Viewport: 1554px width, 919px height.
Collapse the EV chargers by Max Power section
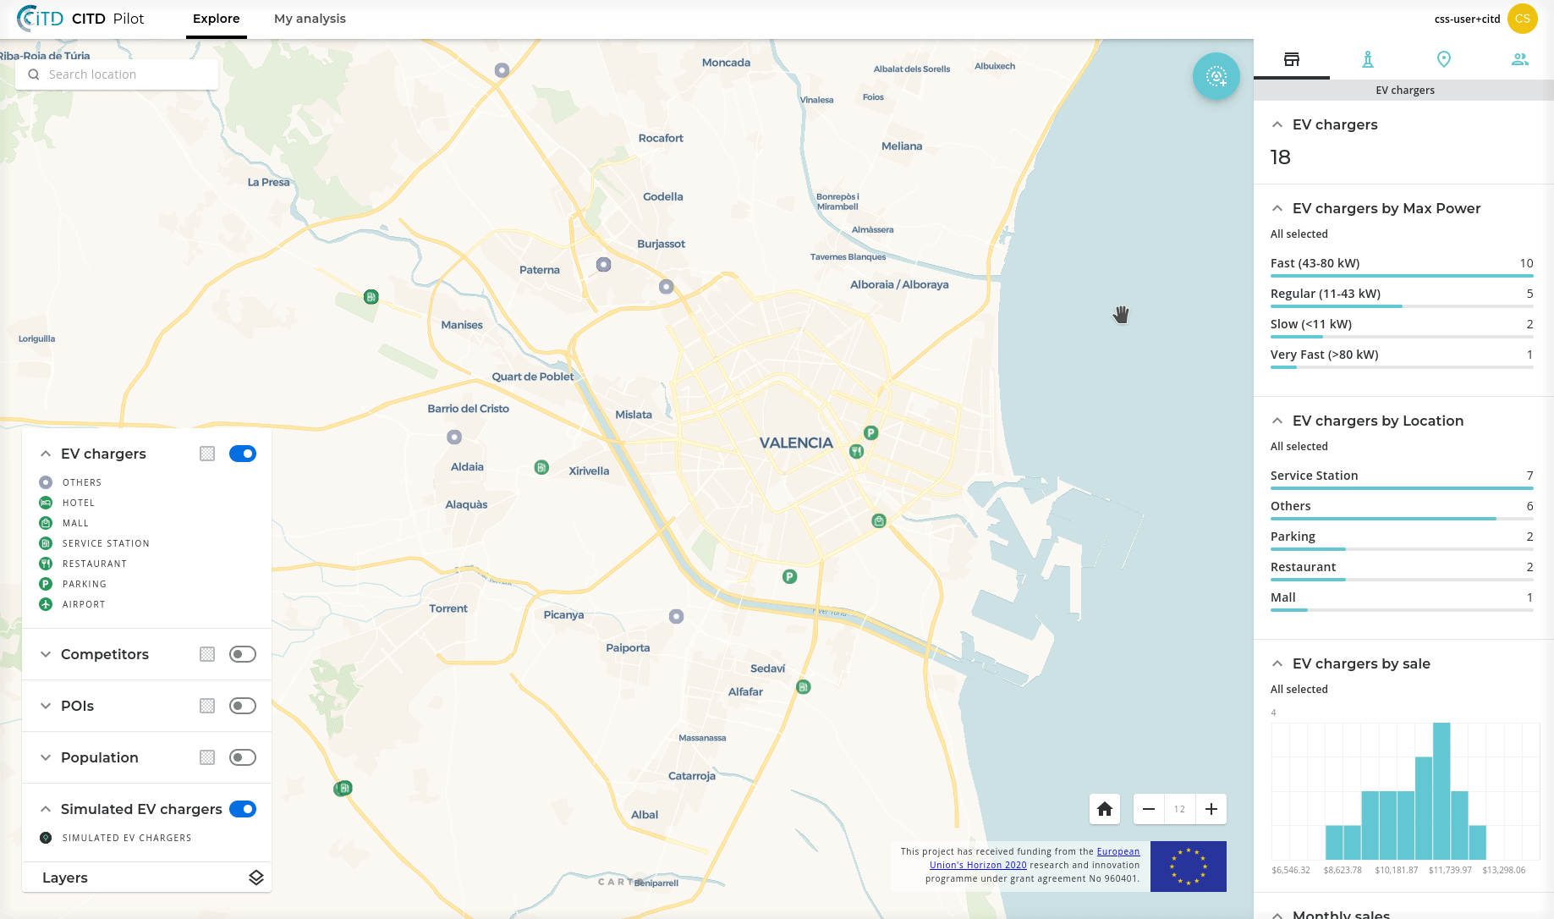(x=1277, y=208)
